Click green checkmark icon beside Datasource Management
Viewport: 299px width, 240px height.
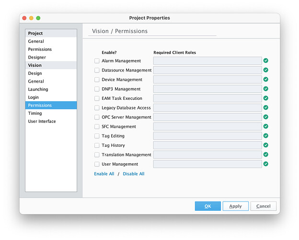[x=265, y=70]
